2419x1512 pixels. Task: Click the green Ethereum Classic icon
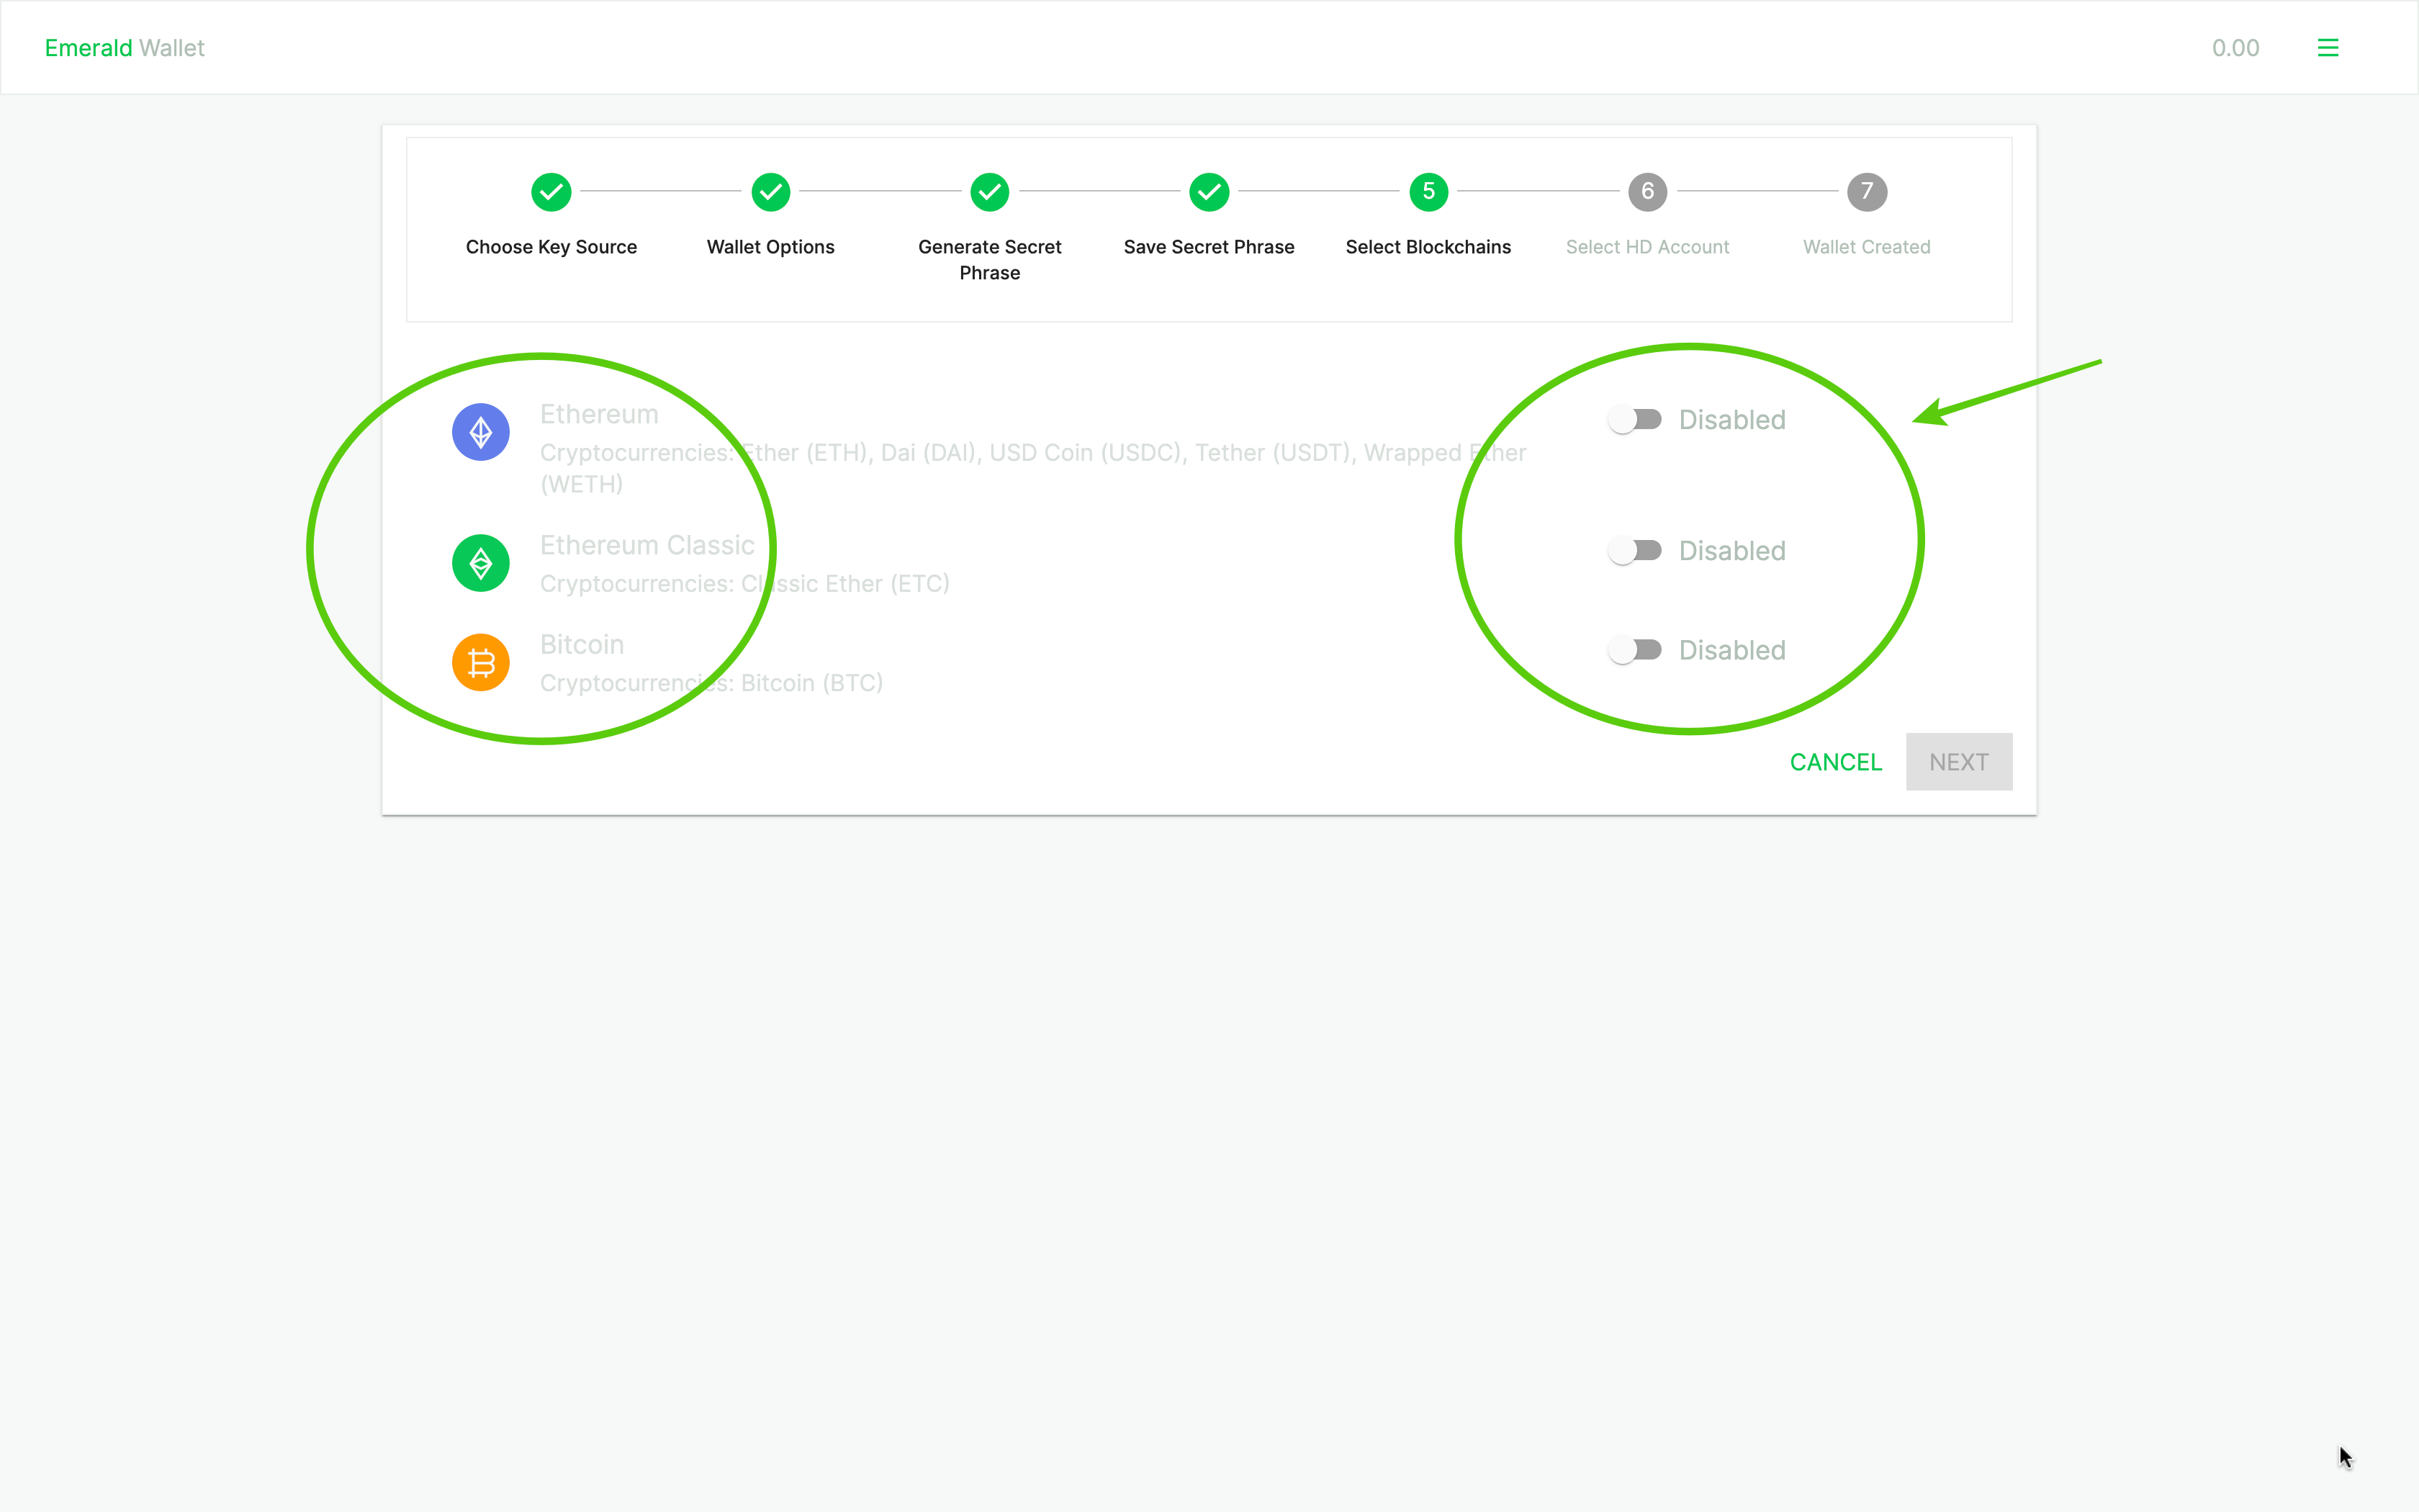click(481, 563)
